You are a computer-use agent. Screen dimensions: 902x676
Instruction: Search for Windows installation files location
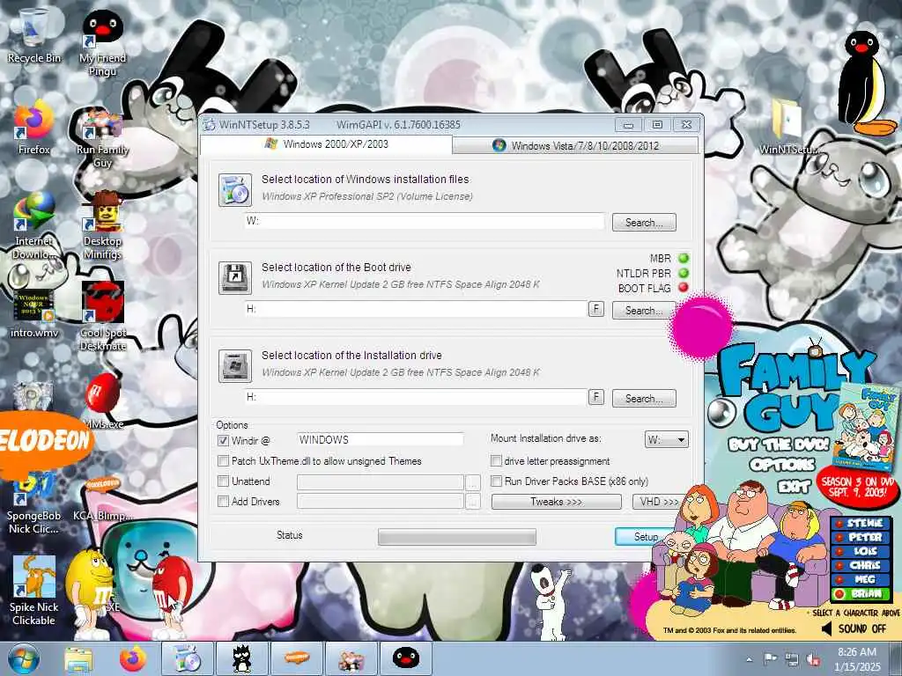point(644,223)
